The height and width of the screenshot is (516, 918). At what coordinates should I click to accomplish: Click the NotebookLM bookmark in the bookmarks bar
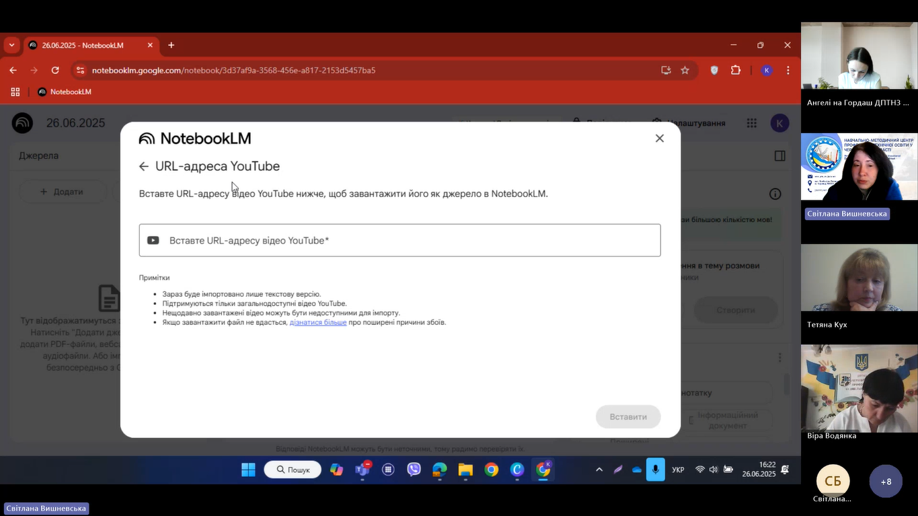[65, 91]
